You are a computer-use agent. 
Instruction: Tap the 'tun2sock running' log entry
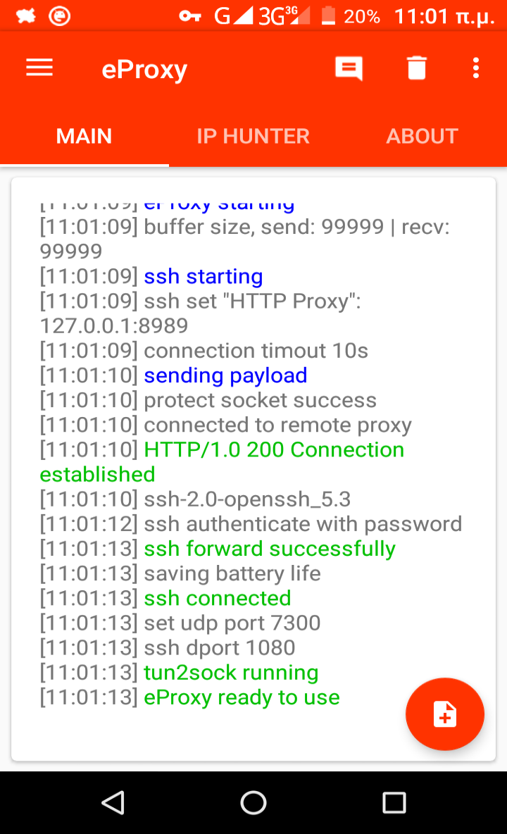click(179, 672)
